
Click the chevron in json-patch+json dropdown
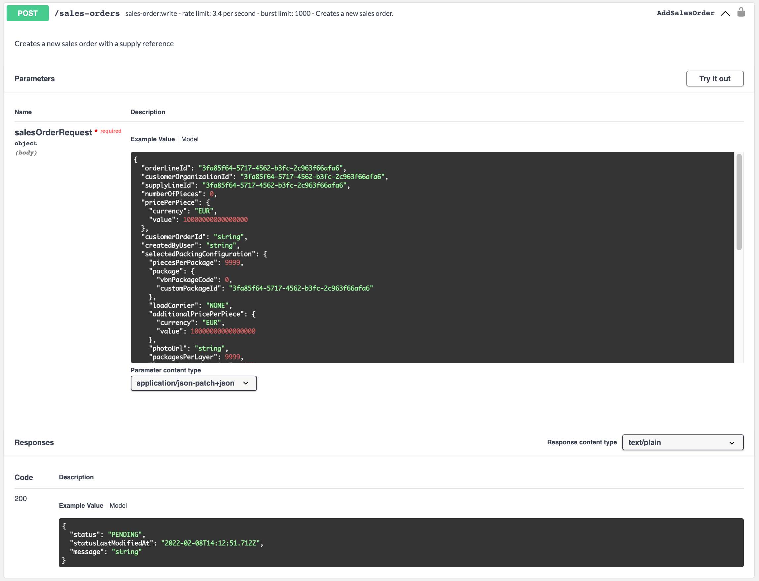246,383
